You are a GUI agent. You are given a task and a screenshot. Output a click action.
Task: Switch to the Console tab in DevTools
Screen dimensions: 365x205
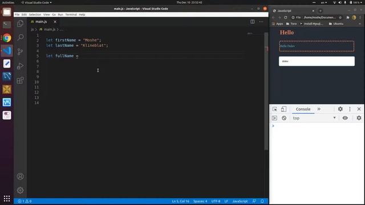[303, 109]
